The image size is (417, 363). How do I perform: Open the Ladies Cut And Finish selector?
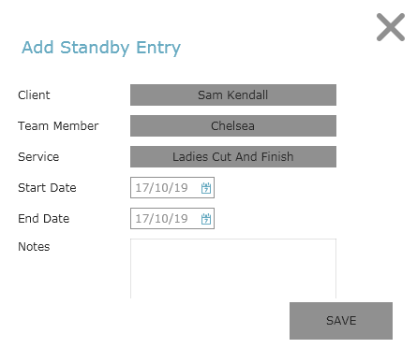pyautogui.click(x=233, y=156)
